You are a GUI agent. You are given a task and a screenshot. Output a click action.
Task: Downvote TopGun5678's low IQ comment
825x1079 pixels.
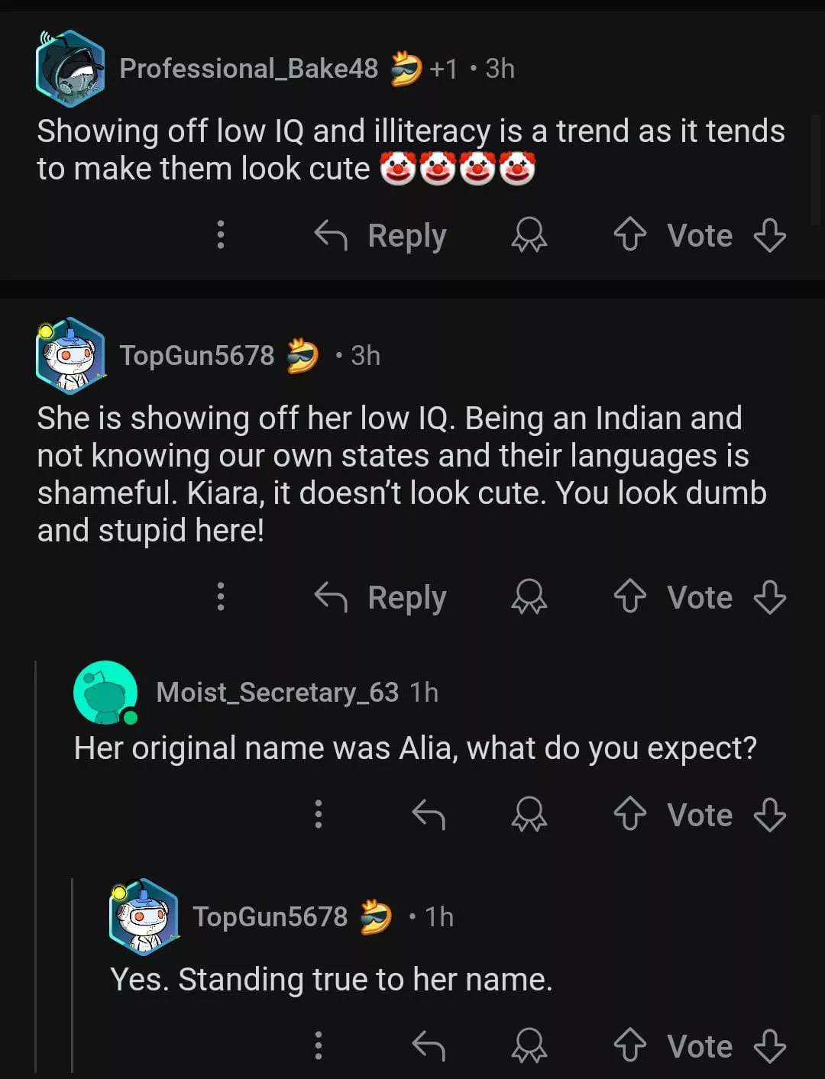click(x=769, y=596)
